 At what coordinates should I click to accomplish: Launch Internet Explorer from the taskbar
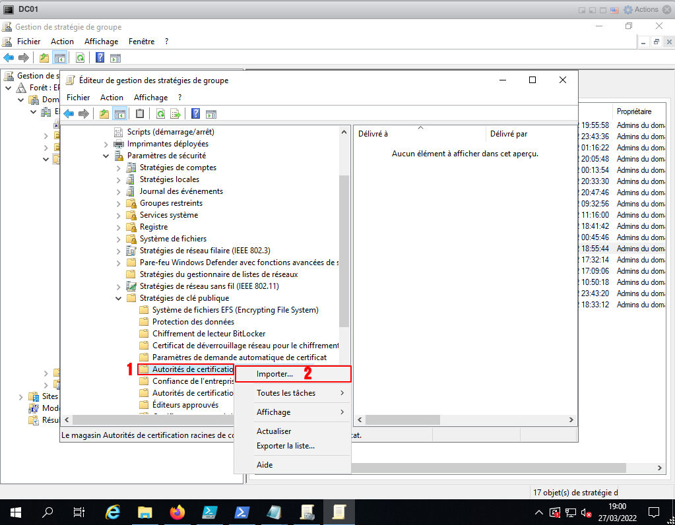tap(113, 512)
